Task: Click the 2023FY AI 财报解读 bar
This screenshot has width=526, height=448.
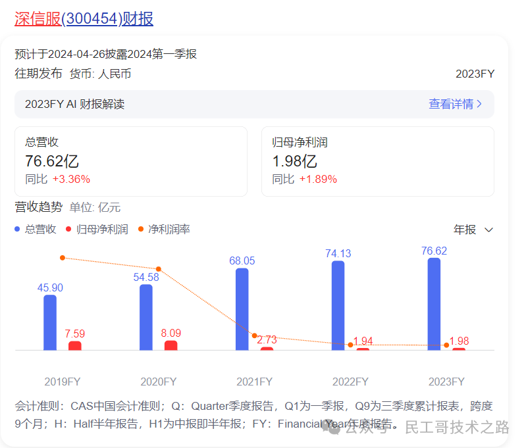Action: (254, 104)
